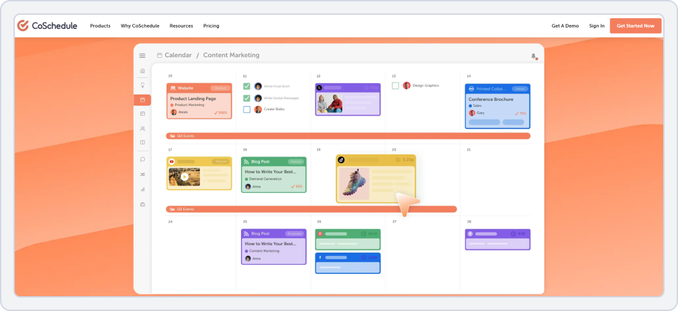Open the lightbulb Ideas icon in sidebar
The image size is (678, 311).
[x=143, y=85]
